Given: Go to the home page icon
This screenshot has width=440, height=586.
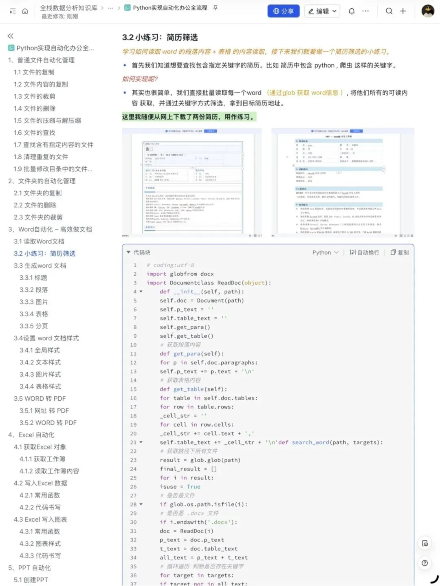Looking at the screenshot, I should (x=25, y=11).
